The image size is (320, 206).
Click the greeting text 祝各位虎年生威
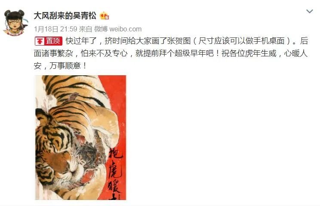[x=249, y=54]
